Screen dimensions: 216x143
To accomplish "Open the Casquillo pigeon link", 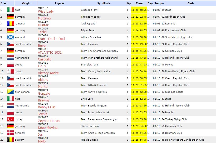I will [45, 59].
